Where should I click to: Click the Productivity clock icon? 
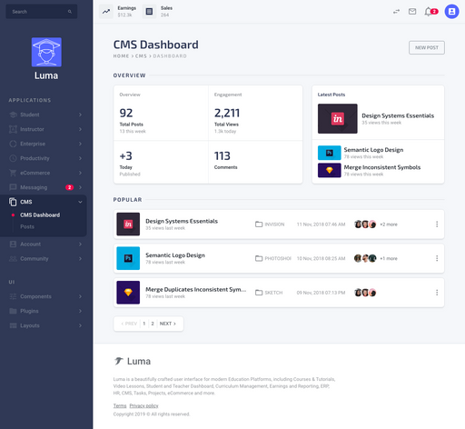click(x=13, y=158)
